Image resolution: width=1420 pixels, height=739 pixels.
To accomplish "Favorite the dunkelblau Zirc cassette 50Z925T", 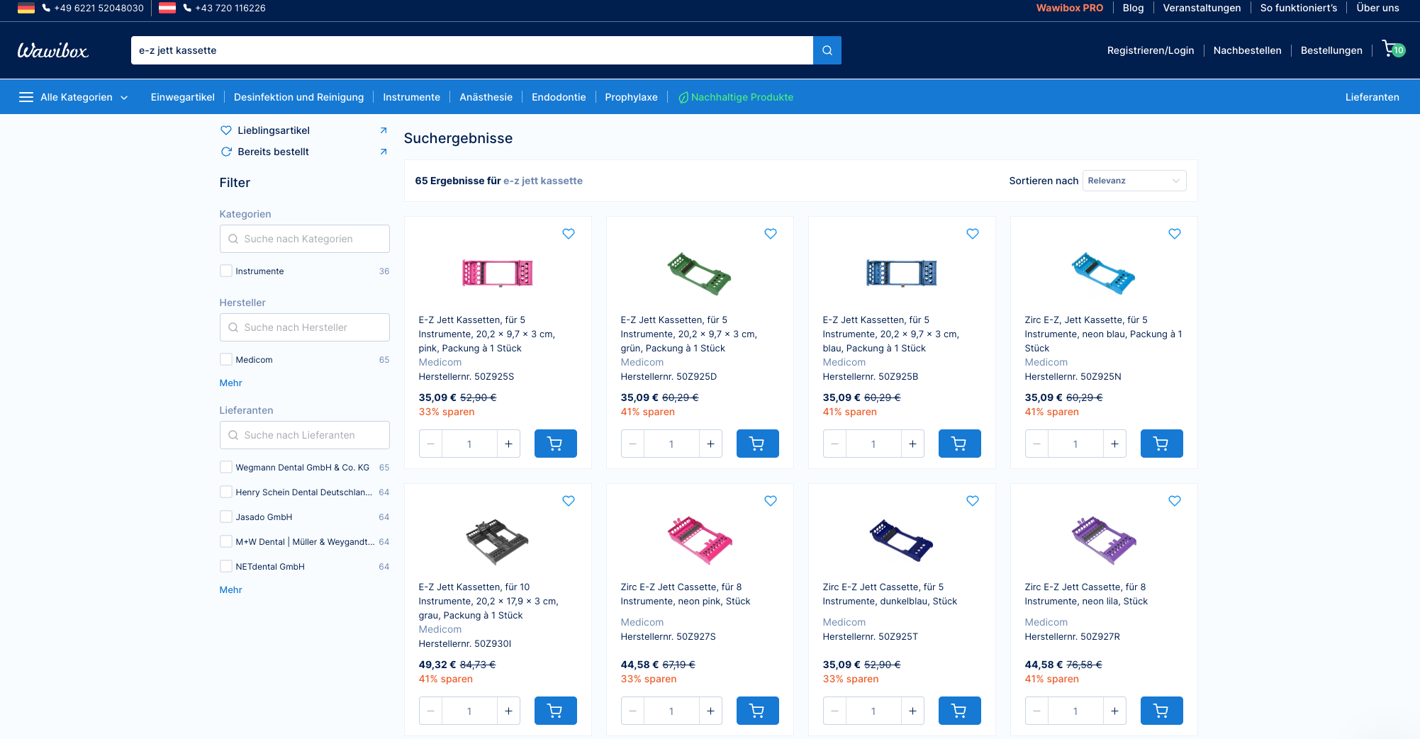I will point(973,501).
